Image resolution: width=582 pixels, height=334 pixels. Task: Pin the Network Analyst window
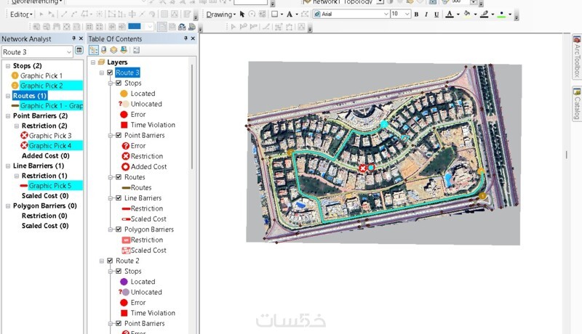[73, 38]
